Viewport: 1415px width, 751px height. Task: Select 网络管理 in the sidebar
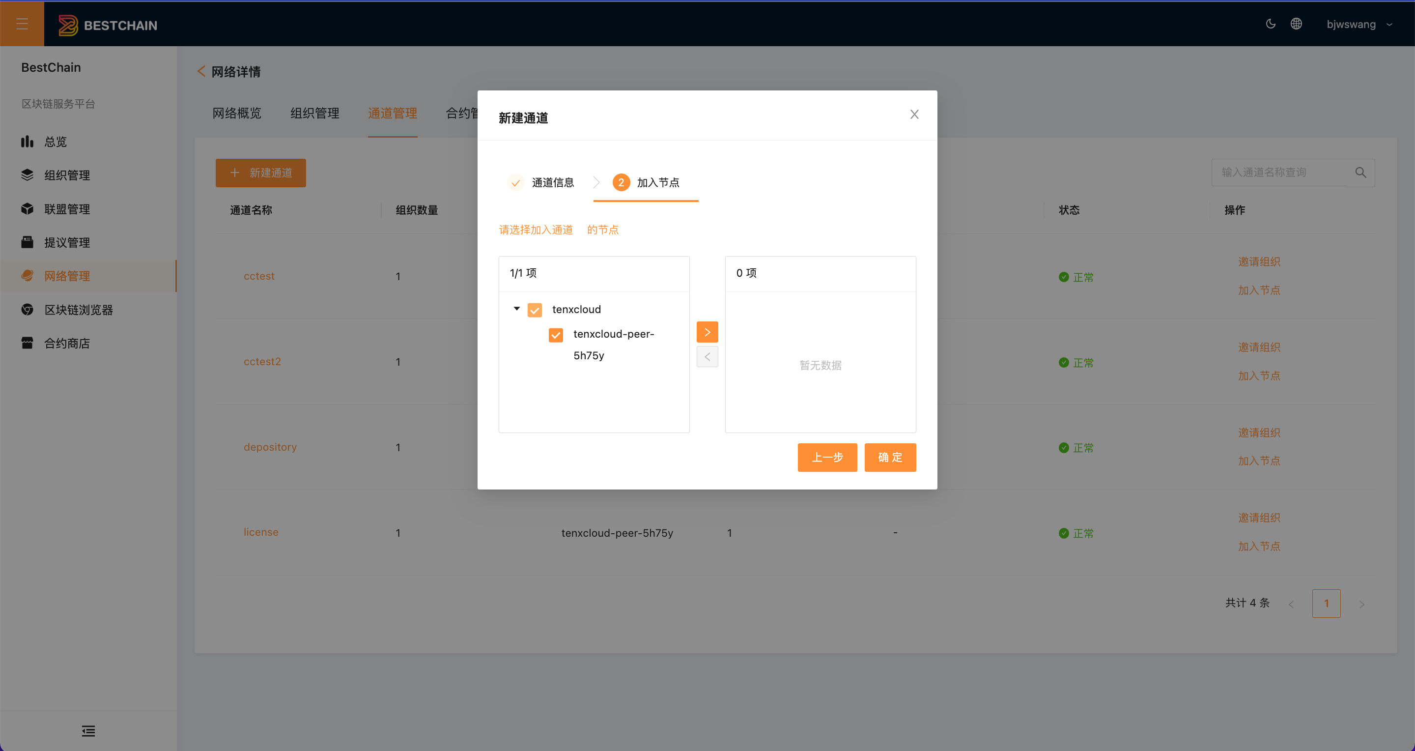[x=88, y=276]
